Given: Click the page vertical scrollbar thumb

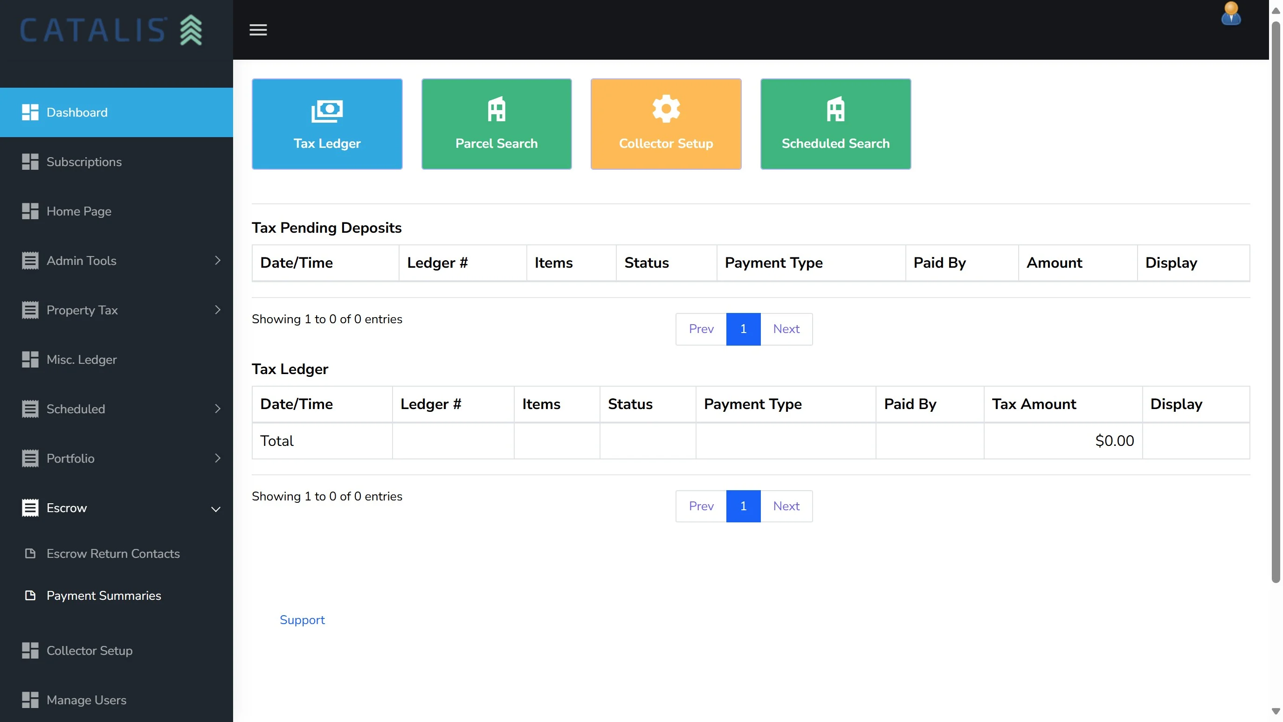Looking at the screenshot, I should (x=1276, y=301).
